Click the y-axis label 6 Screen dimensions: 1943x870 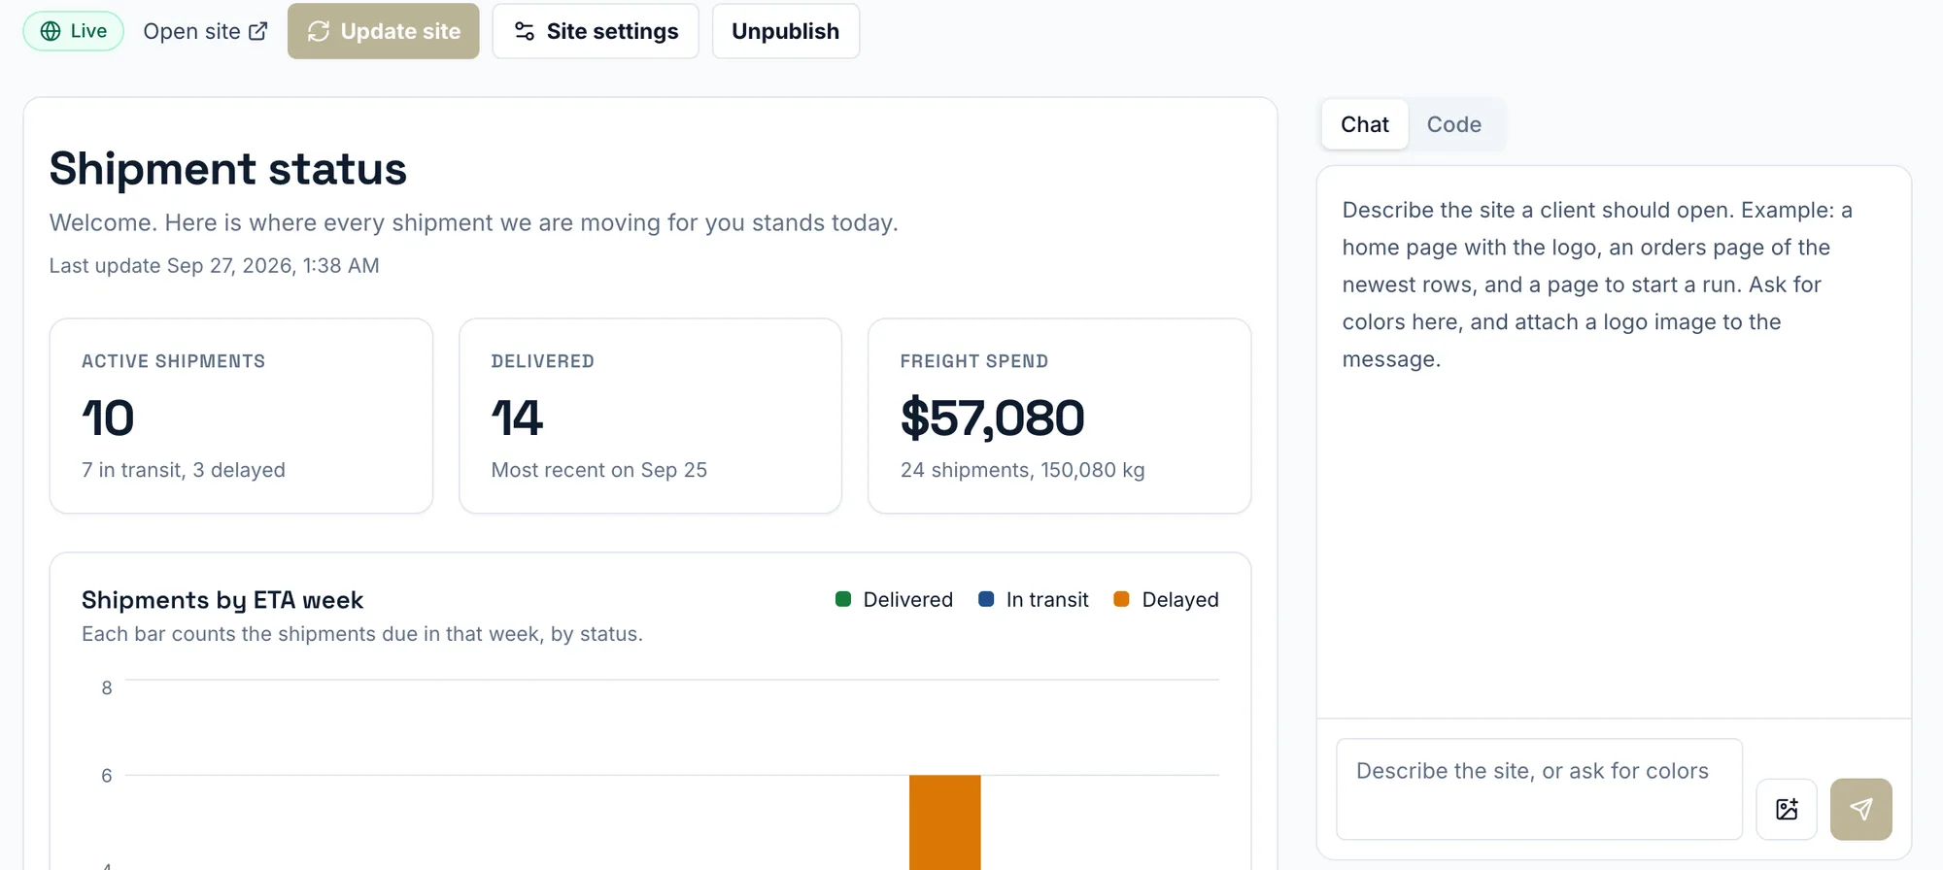coord(107,775)
